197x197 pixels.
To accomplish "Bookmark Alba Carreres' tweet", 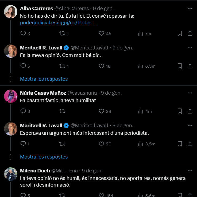I will 180,33.
